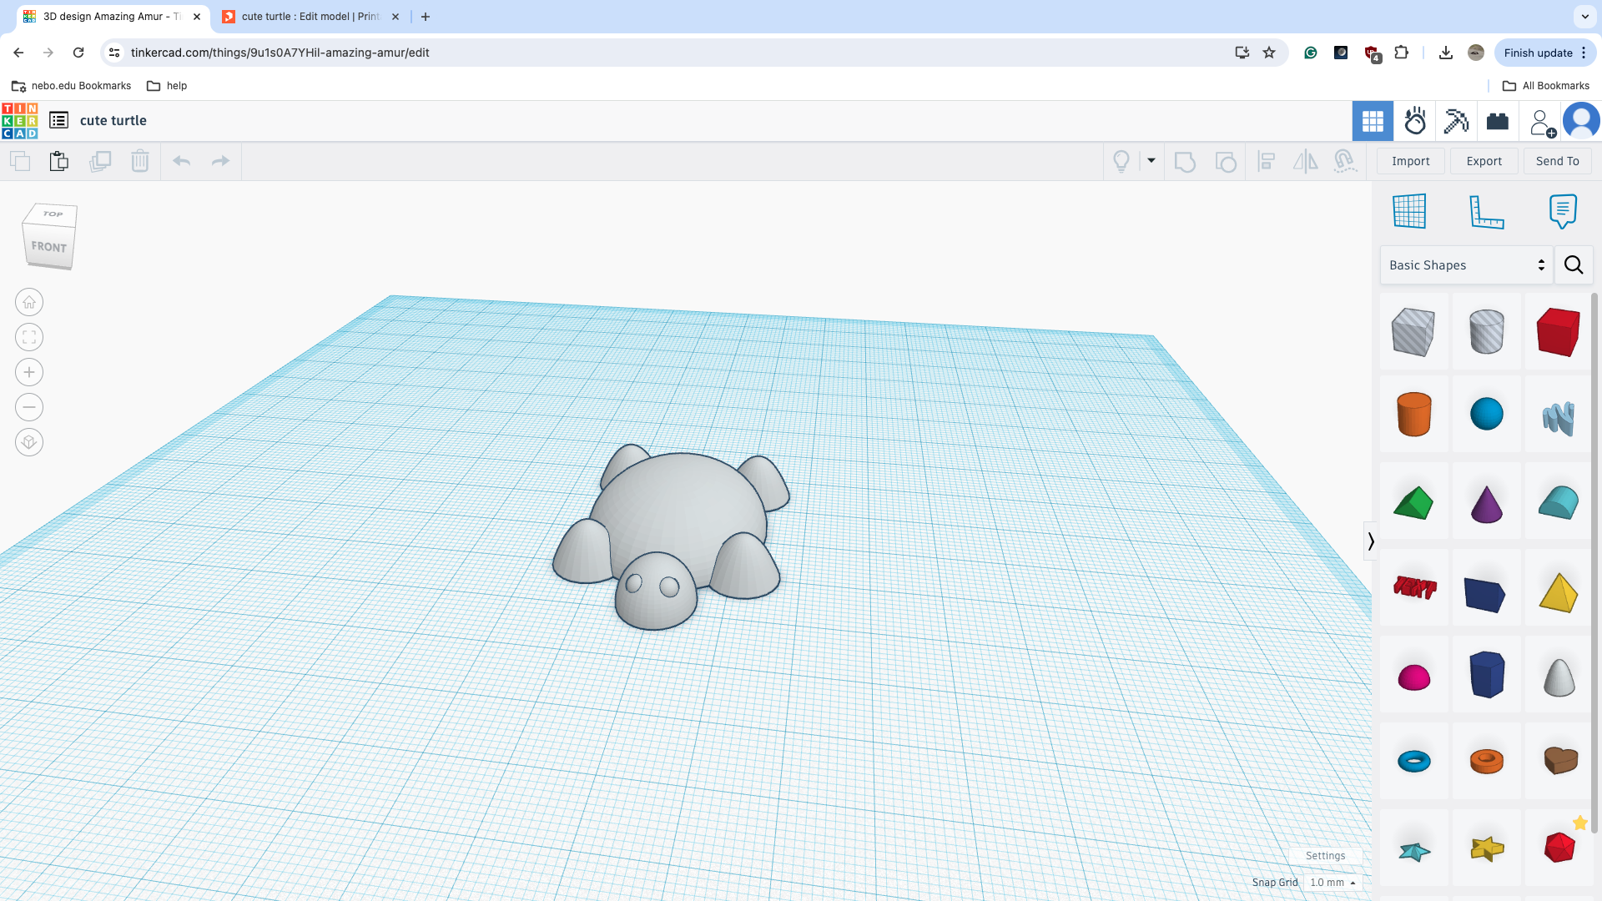
Task: Open the Snap Grid 1.0 mm dropdown
Action: [x=1332, y=883]
